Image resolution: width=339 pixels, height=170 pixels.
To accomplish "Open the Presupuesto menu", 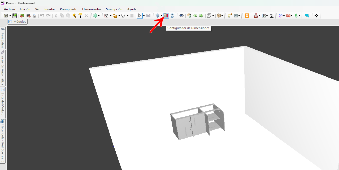I will tap(68, 9).
